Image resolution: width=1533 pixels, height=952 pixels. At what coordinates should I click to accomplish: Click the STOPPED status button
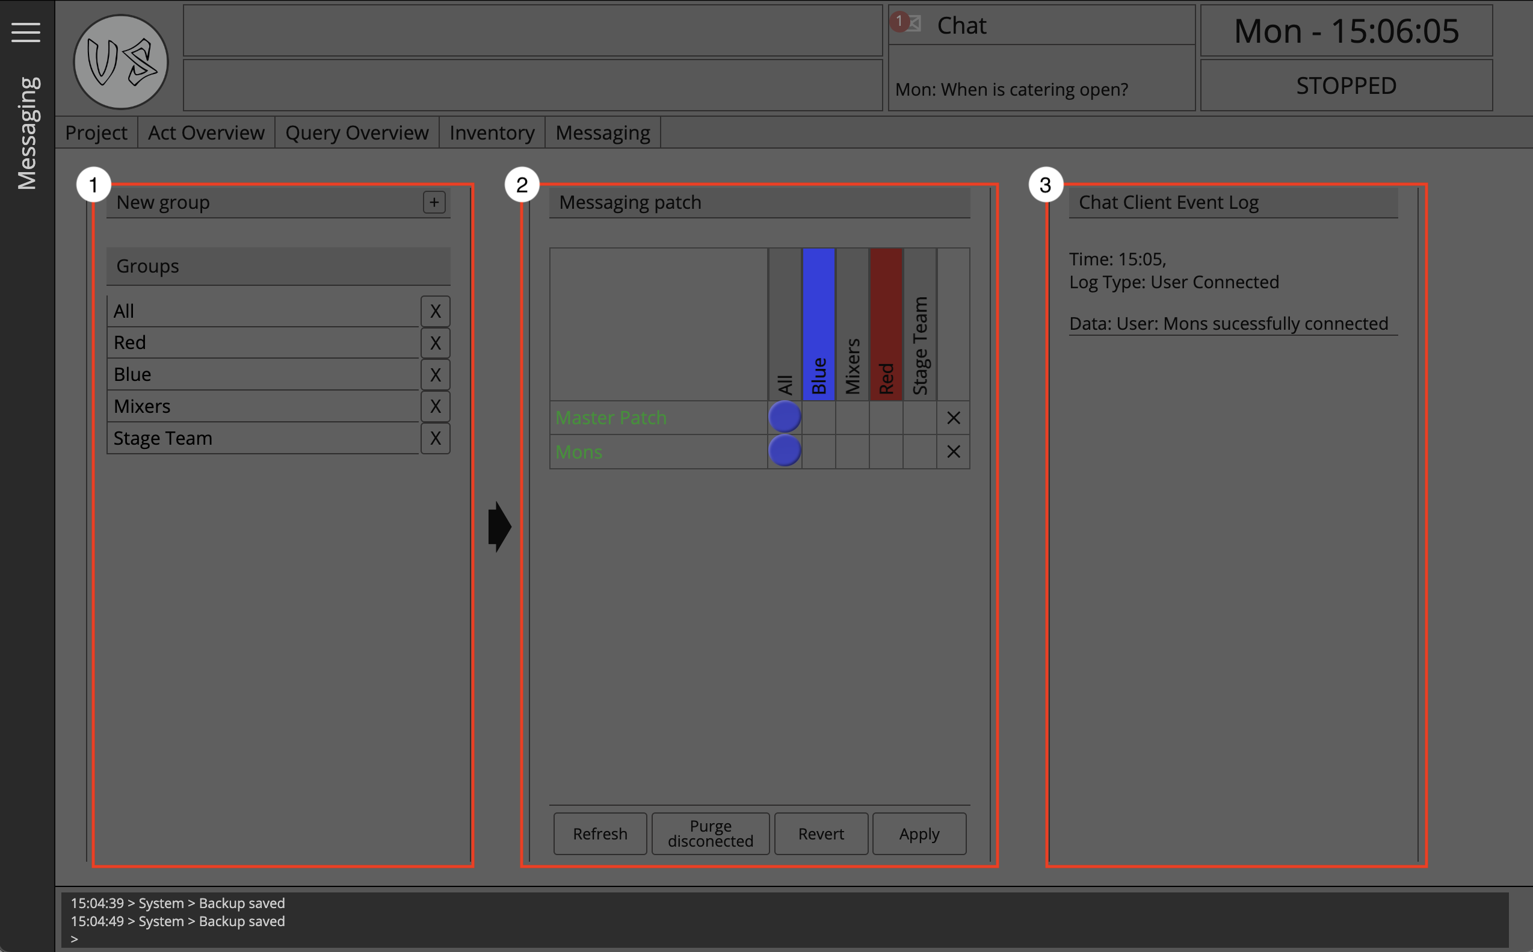[1346, 85]
